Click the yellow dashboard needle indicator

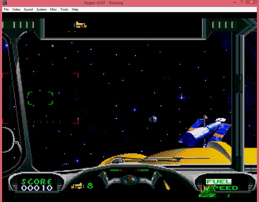tap(166, 185)
